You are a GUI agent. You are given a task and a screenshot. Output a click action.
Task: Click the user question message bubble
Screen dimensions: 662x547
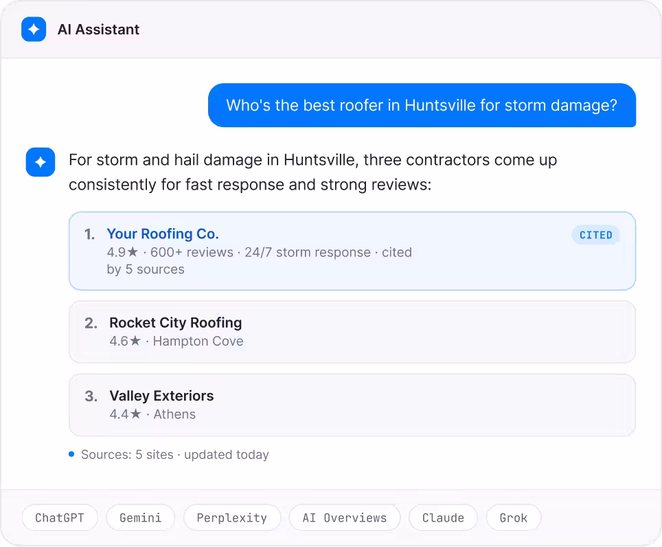(x=422, y=105)
